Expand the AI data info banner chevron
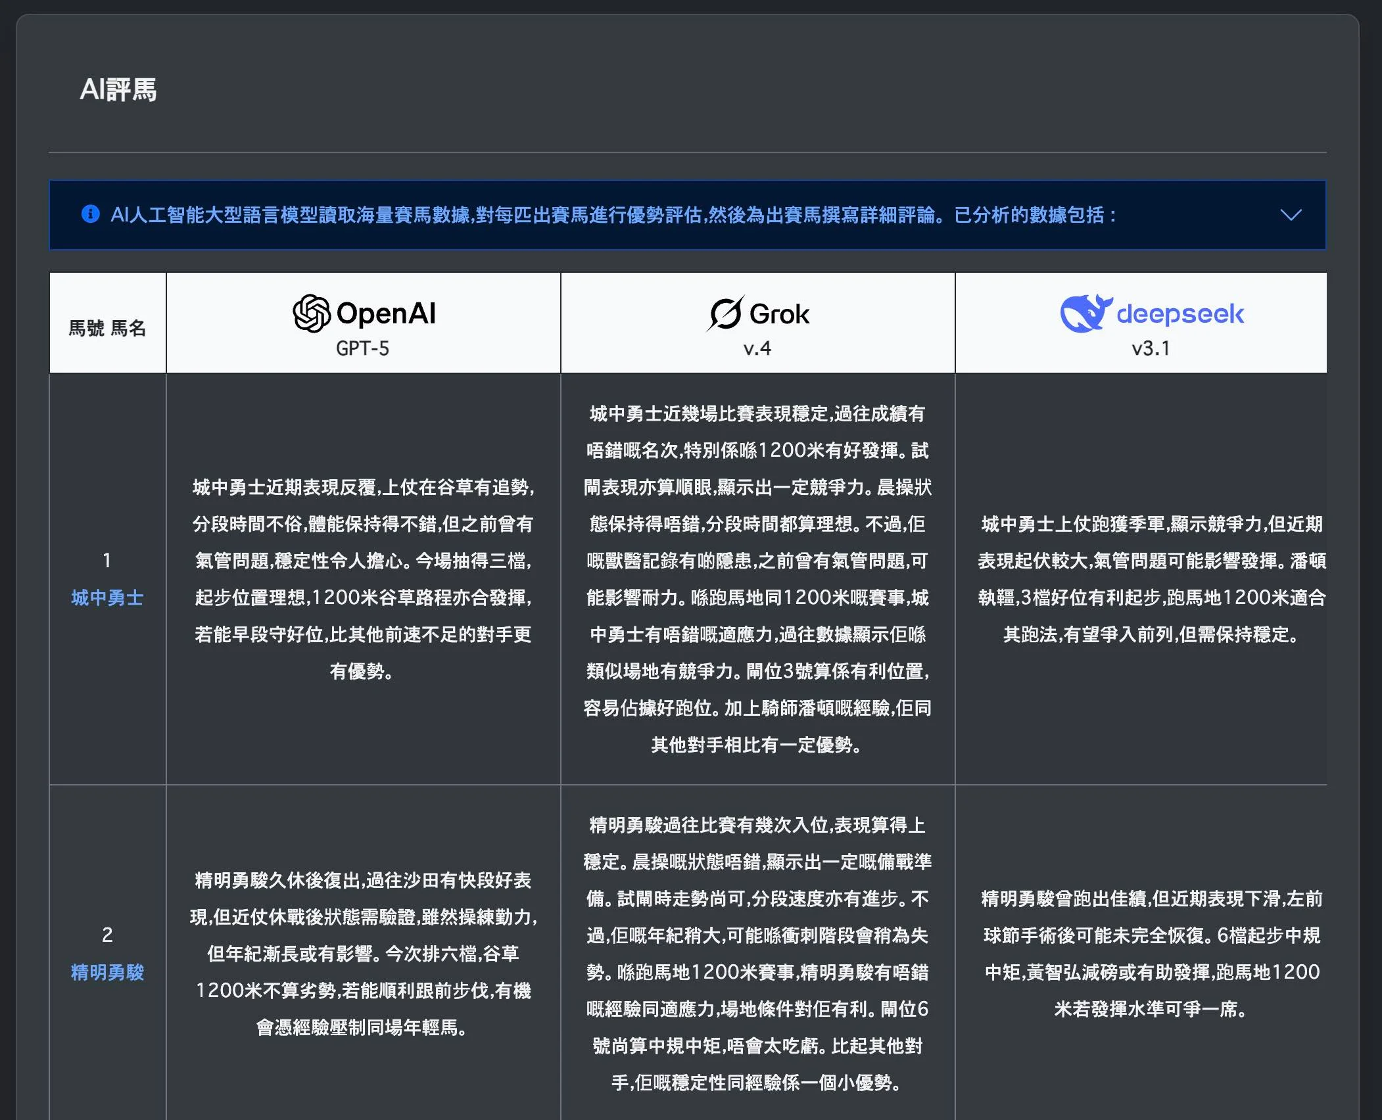The width and height of the screenshot is (1382, 1120). [x=1291, y=215]
